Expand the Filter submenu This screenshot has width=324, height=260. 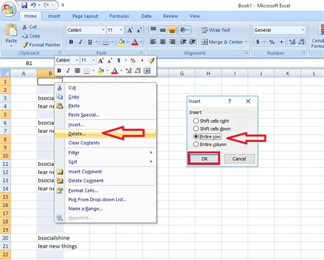tap(106, 152)
